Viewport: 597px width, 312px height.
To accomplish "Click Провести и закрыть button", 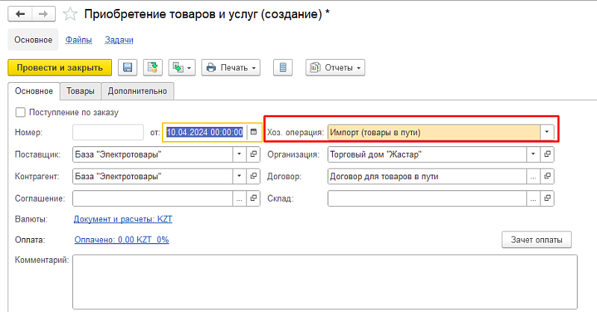I will tap(60, 68).
